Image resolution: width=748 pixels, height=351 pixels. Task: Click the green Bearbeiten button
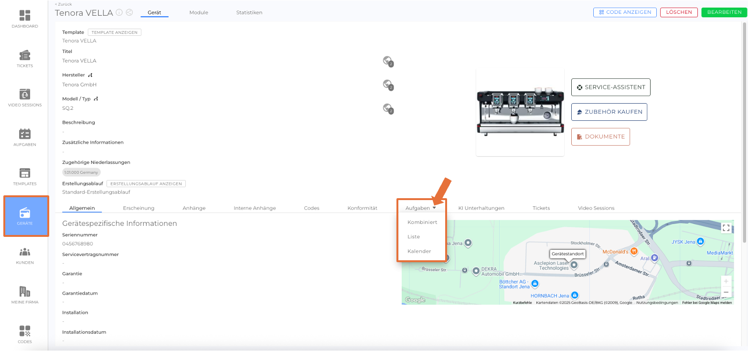tap(724, 12)
